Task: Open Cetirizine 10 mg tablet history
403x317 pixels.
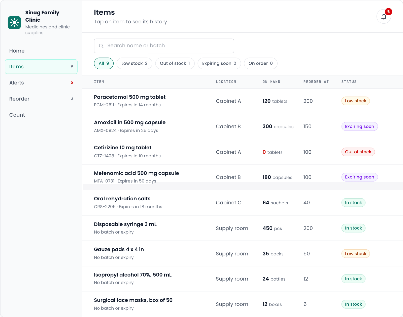Action: (x=242, y=152)
